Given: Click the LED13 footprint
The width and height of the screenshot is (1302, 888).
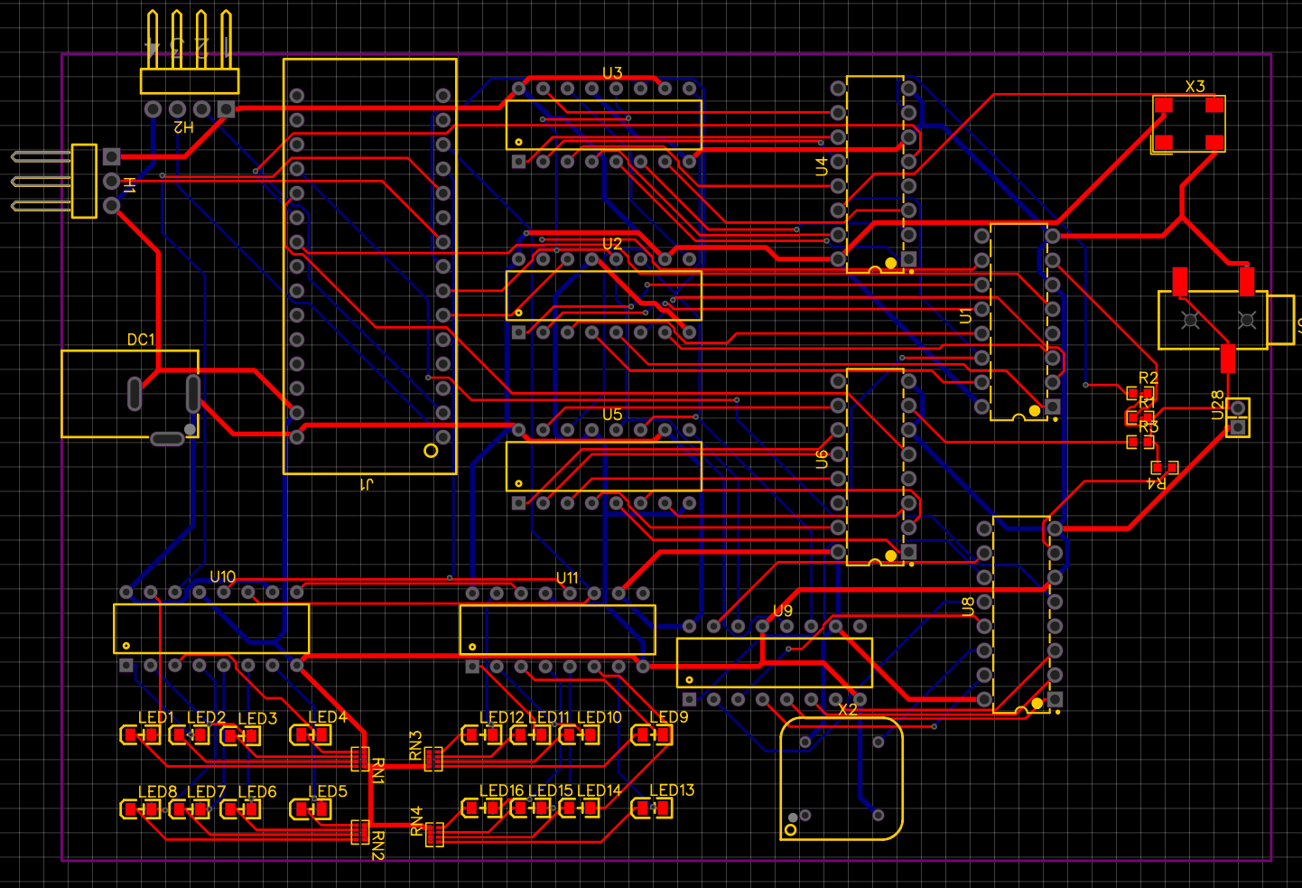Looking at the screenshot, I should tap(652, 809).
